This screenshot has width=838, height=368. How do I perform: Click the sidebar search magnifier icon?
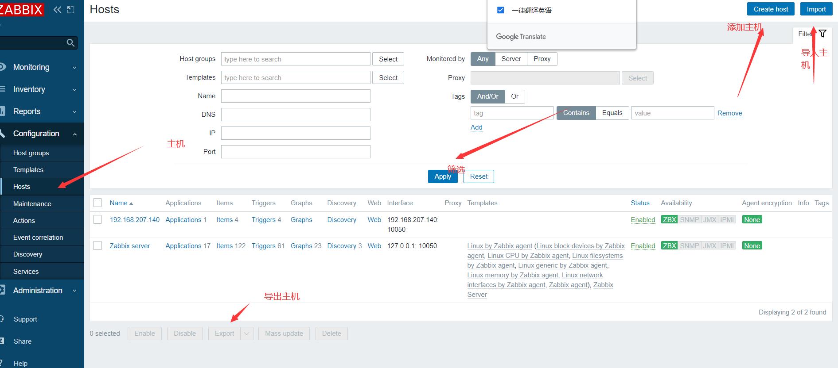coord(70,42)
